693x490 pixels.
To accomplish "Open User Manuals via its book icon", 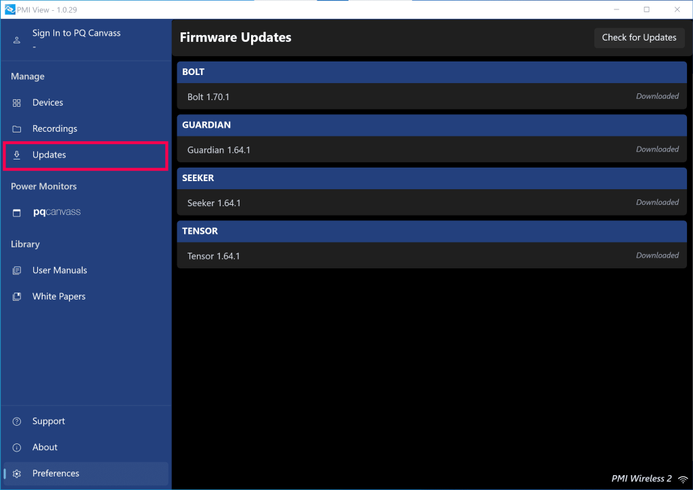I will tap(17, 270).
